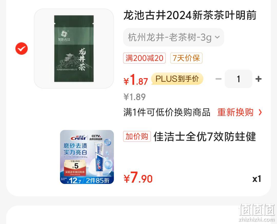
Task: Click the ¥7.90 add-on price
Action: pos(138,178)
